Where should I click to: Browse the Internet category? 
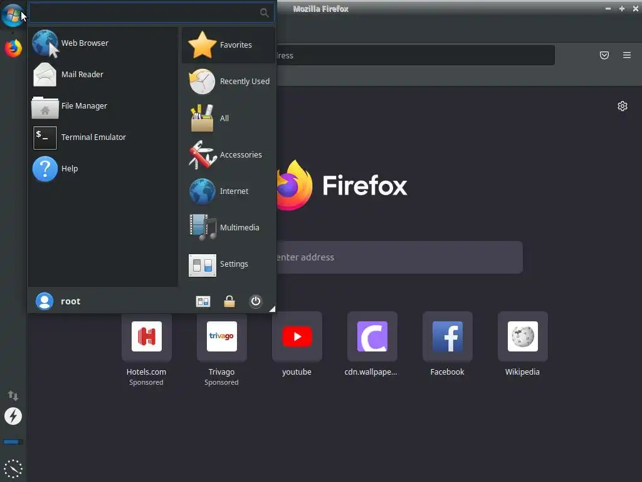pos(228,191)
